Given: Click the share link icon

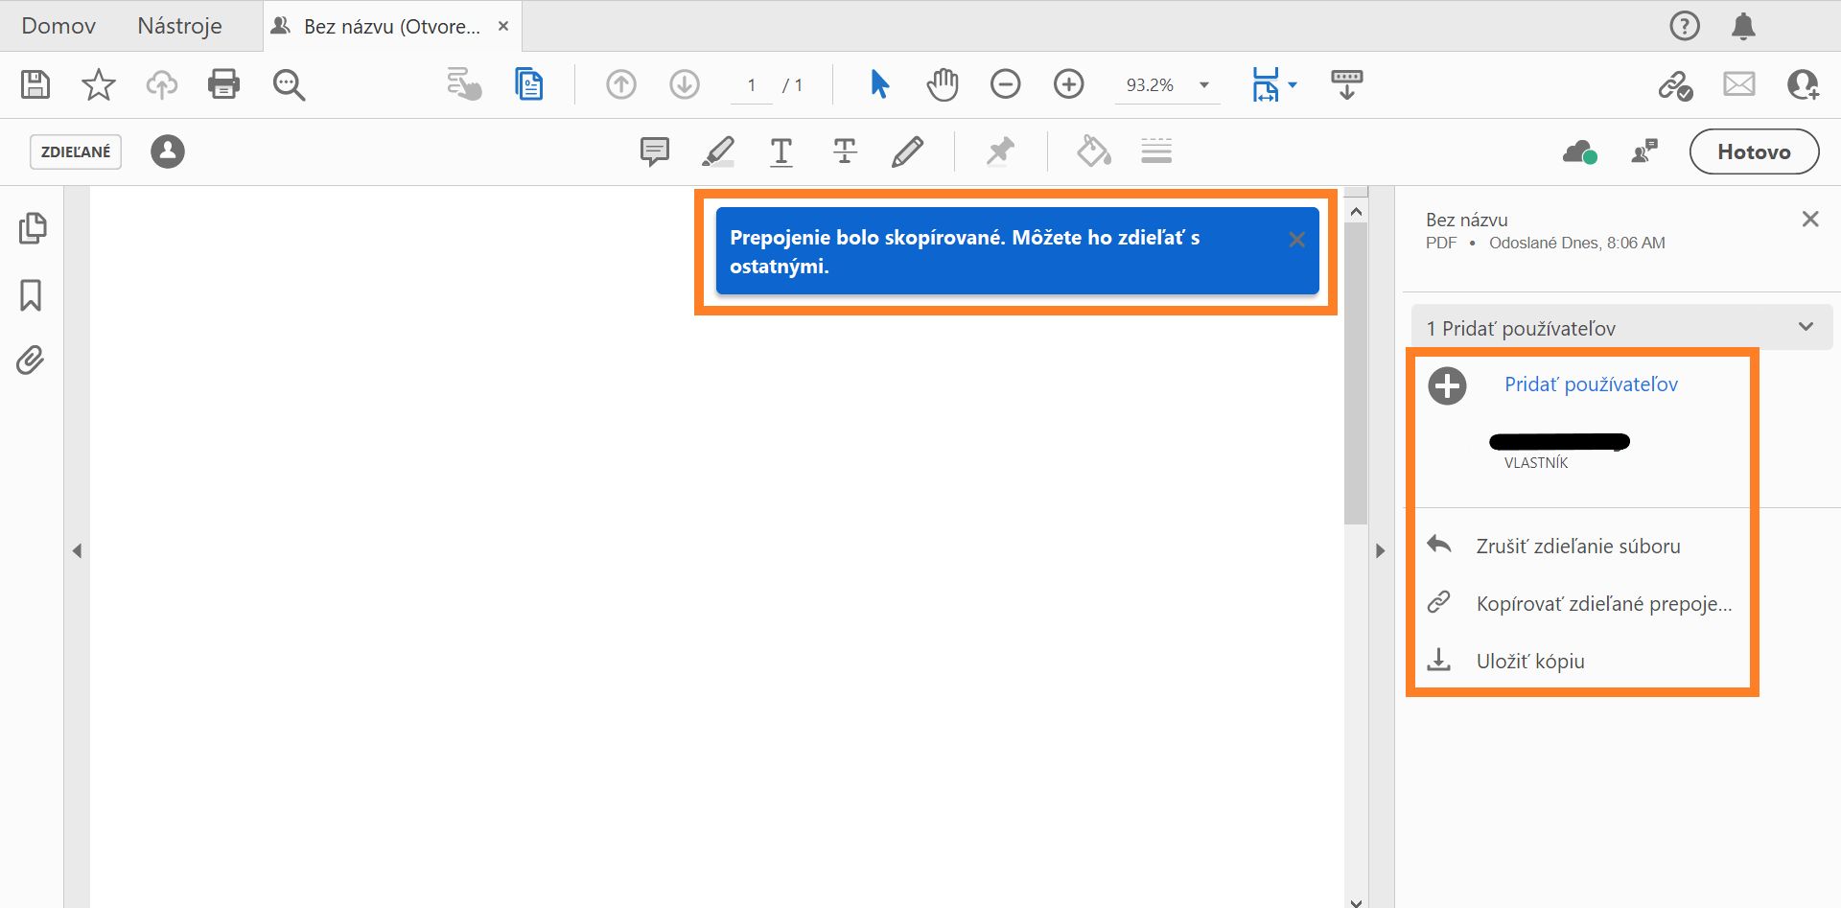Looking at the screenshot, I should tap(1676, 84).
